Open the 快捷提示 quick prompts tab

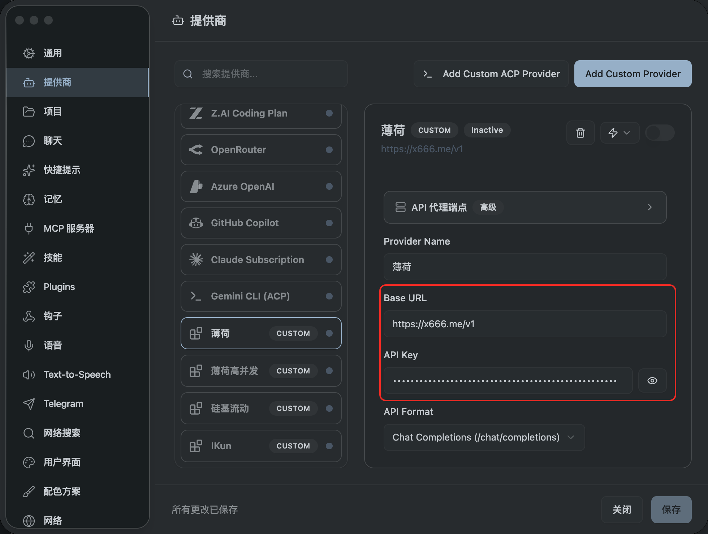coord(78,170)
